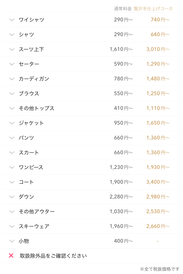
Task: Click the 通常料金 column header
Action: pos(123,8)
